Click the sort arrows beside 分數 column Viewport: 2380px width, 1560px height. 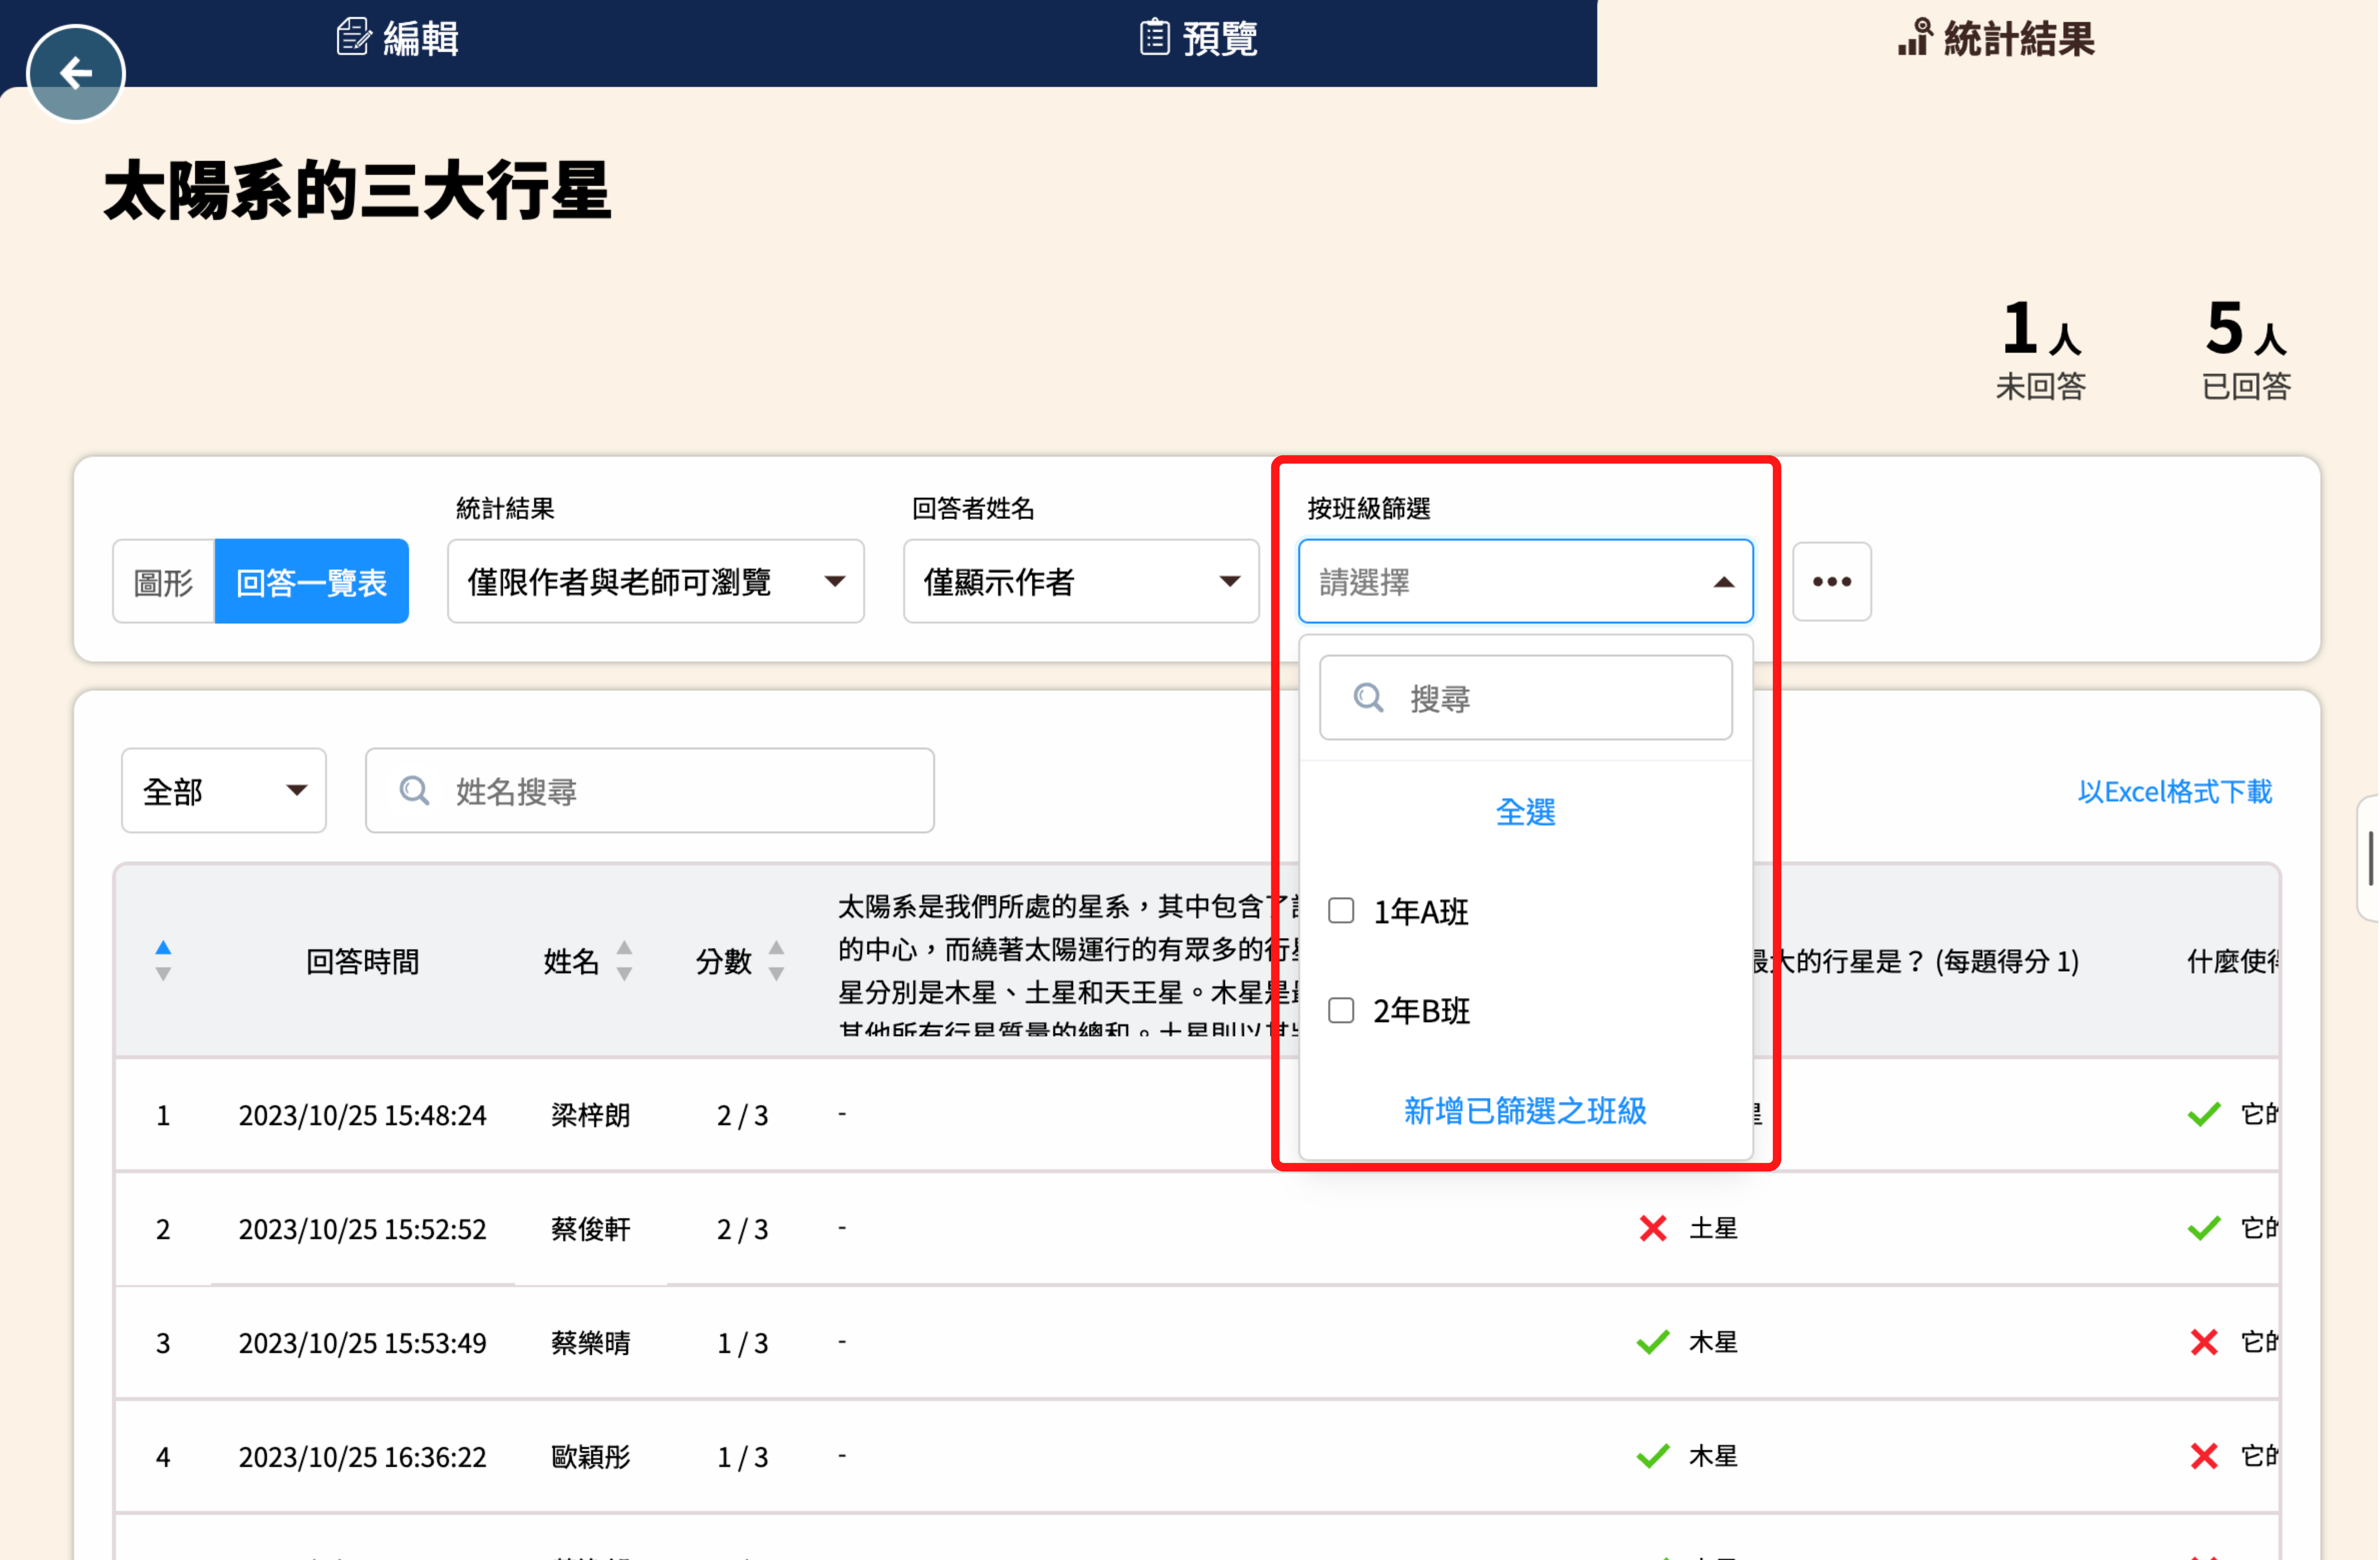coord(776,961)
